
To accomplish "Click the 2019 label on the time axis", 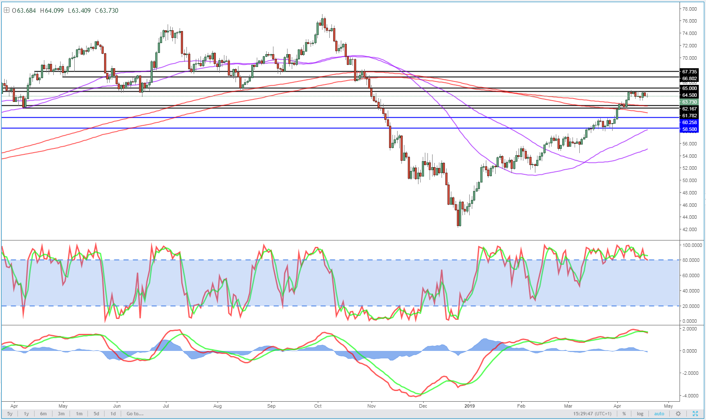I will point(469,406).
